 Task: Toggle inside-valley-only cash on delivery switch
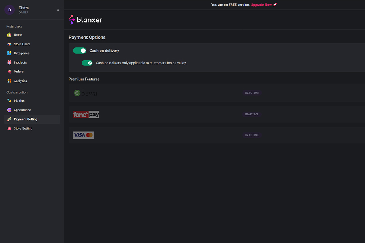pyautogui.click(x=87, y=63)
